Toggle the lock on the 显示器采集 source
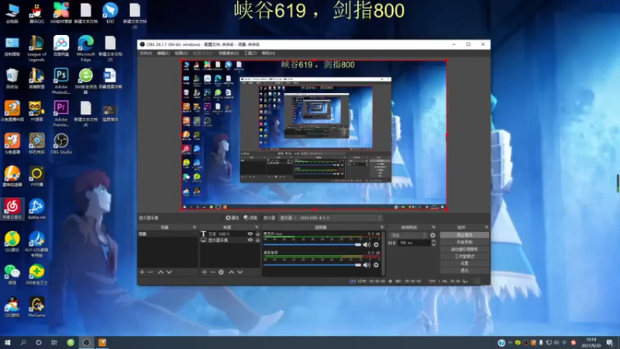620x349 pixels. point(257,240)
